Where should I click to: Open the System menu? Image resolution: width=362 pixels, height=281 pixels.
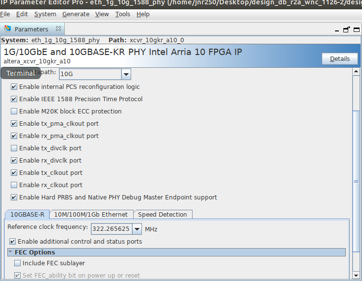coord(45,14)
